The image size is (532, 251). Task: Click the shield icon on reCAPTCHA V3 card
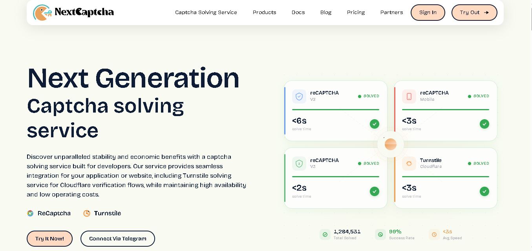click(299, 164)
